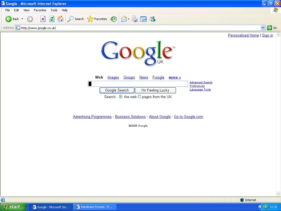Follow the Go to Google.com link
Screen dimensions: 281x211
[189, 116]
